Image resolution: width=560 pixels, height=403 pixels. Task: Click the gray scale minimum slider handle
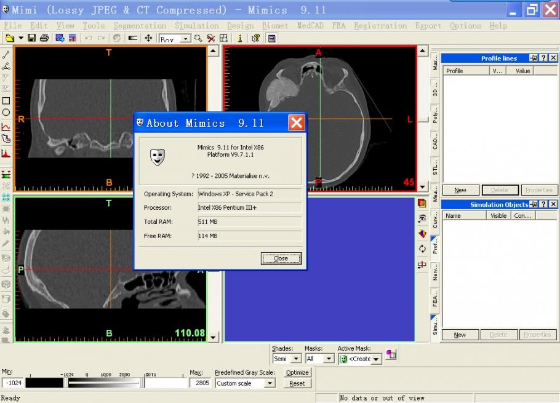66,383
